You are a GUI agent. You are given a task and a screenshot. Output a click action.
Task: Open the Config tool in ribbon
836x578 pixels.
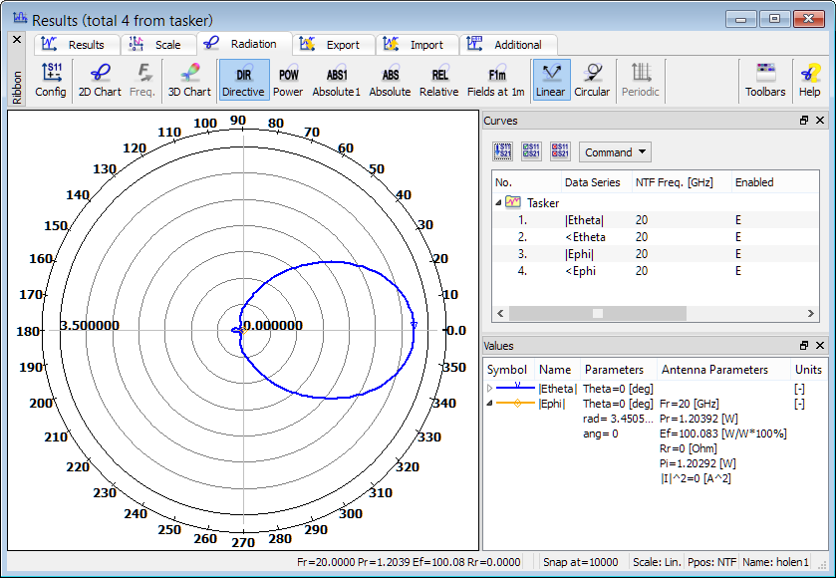(51, 80)
